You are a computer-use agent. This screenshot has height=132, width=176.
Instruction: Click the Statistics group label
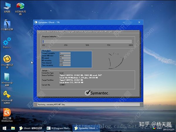(46, 51)
